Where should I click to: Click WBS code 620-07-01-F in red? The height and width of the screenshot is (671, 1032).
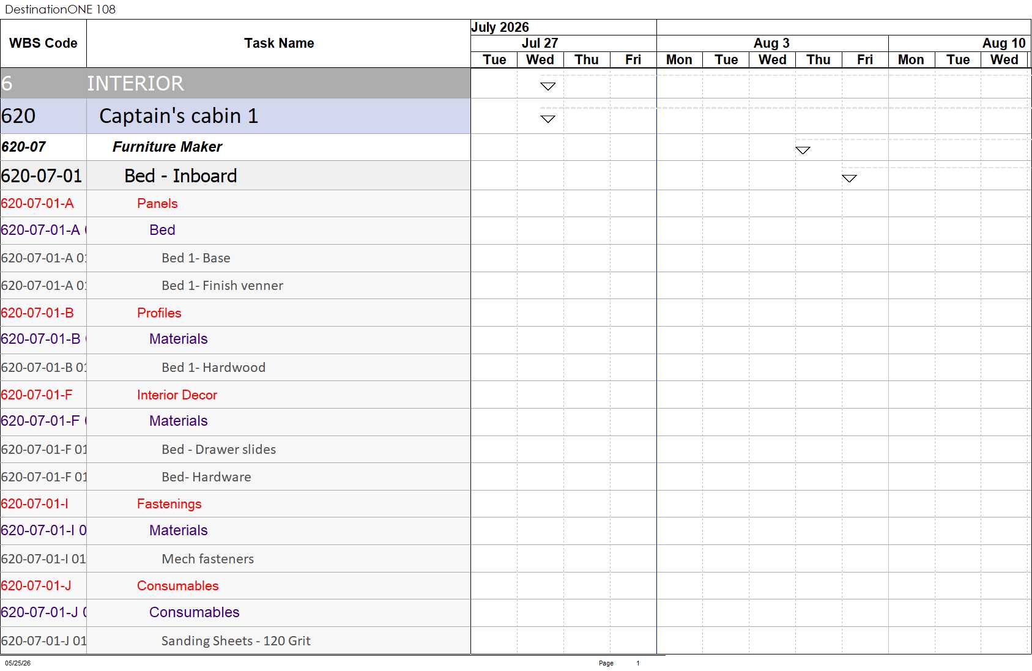(37, 395)
